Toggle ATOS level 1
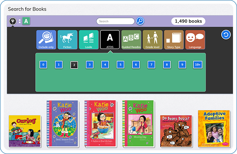Screen dimensions: 237x154 tap(59, 65)
